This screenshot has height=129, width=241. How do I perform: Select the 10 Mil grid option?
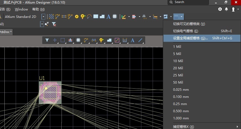(x=178, y=61)
